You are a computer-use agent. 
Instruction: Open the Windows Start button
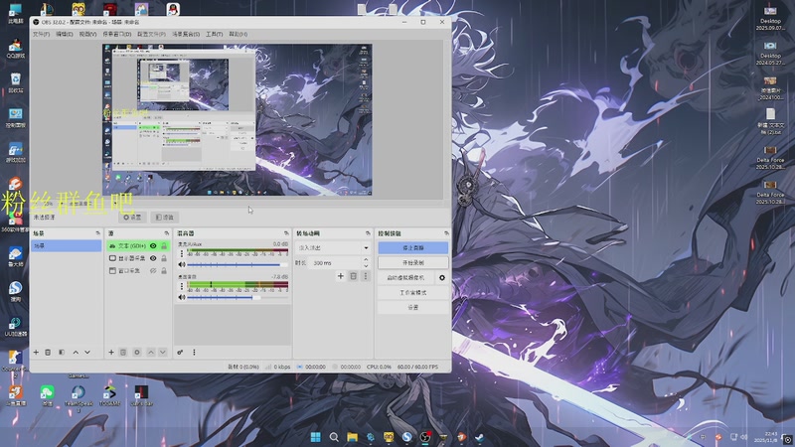coord(315,437)
